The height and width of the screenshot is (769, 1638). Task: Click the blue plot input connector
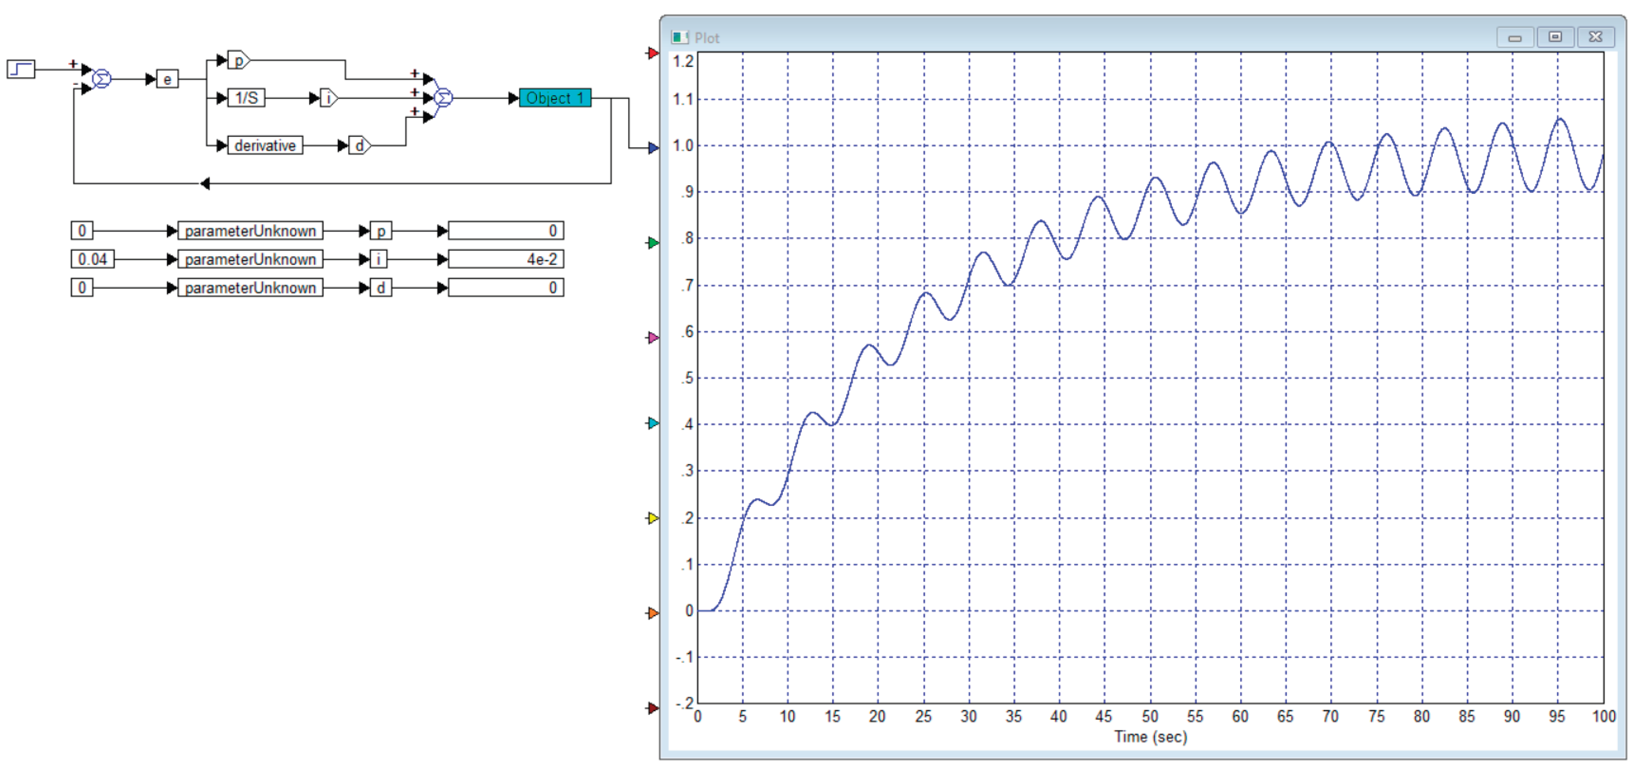pyautogui.click(x=652, y=148)
